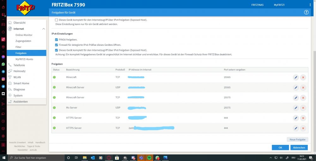
Task: Edit the Minecraft TCP 25565 port sharing
Action: click(x=296, y=77)
